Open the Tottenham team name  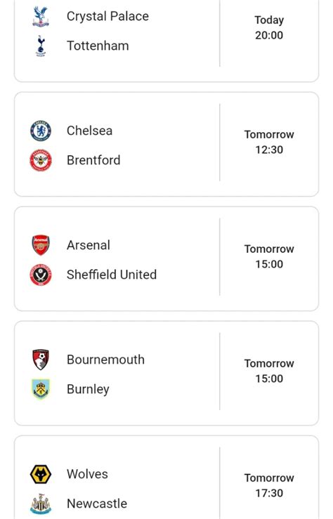(98, 46)
